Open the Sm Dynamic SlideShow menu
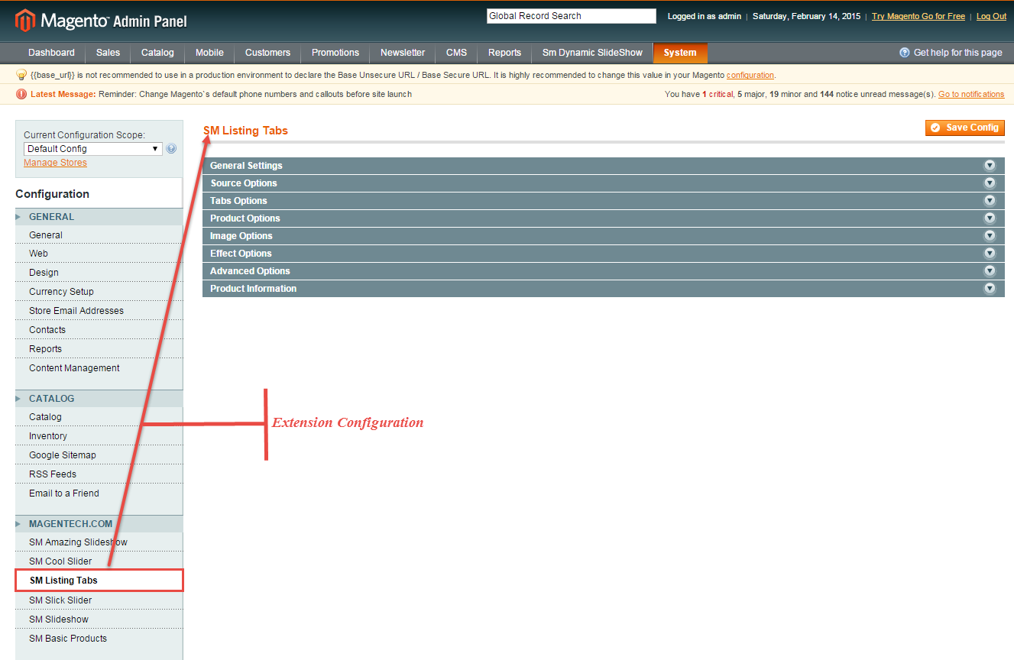 click(592, 53)
